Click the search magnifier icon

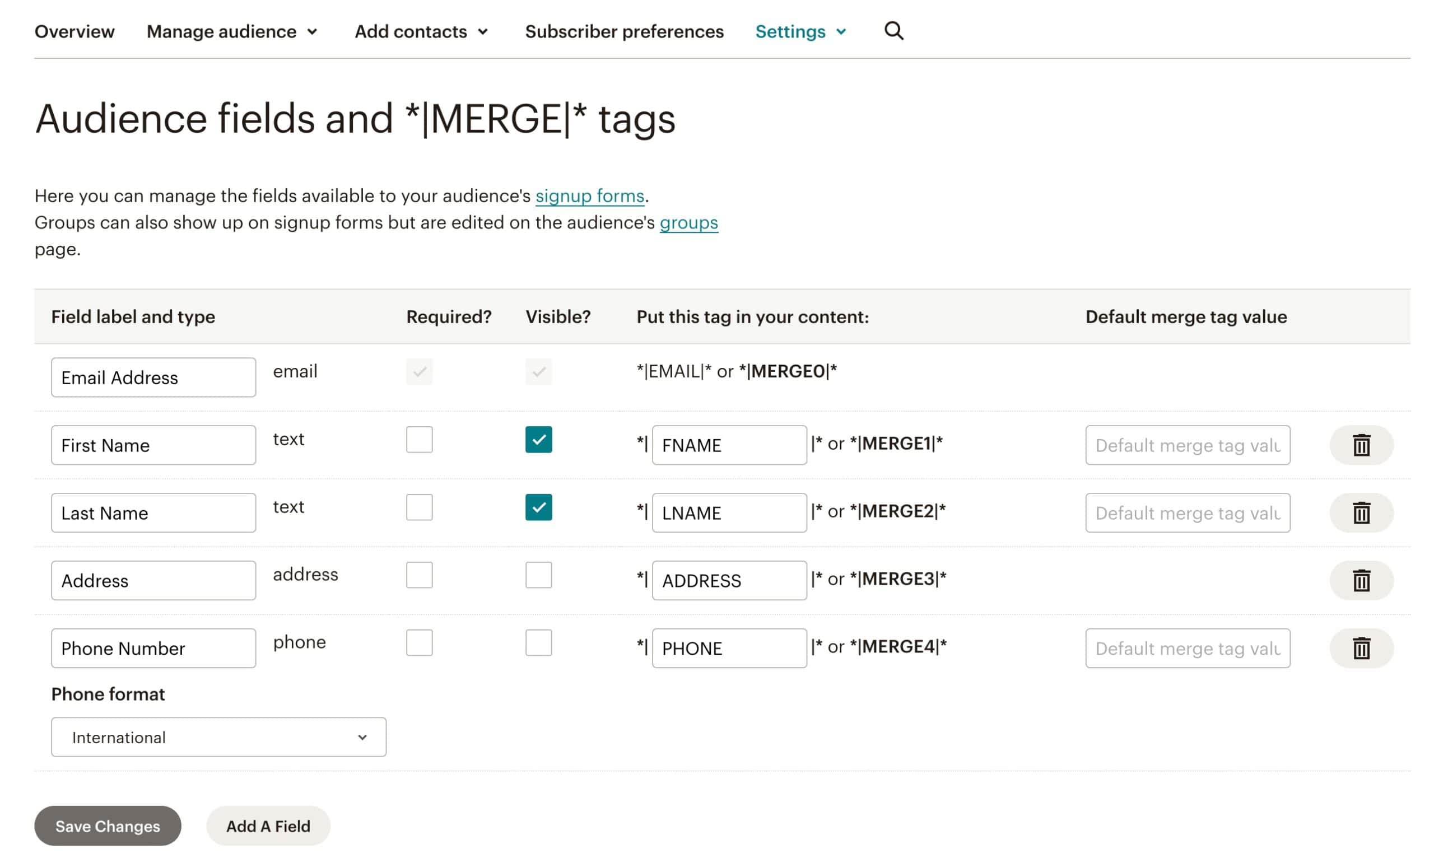point(893,31)
